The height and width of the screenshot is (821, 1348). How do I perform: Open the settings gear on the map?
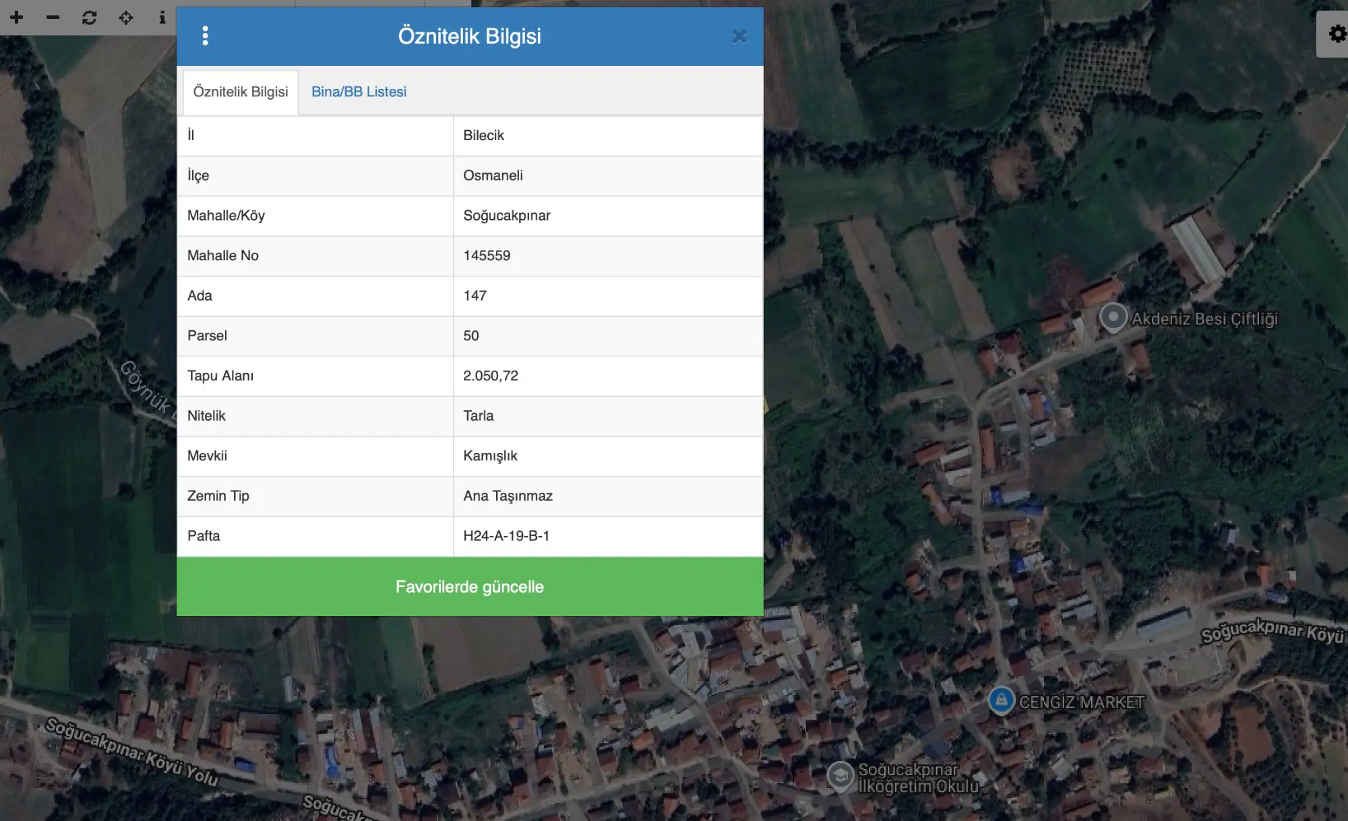[1337, 34]
